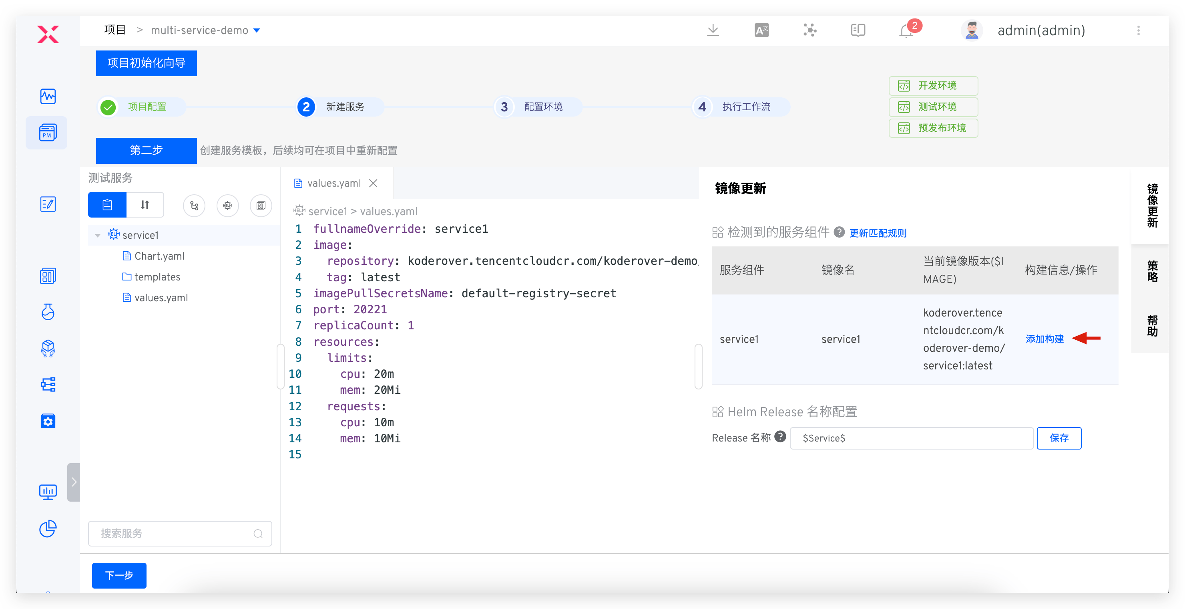Image resolution: width=1185 pixels, height=609 pixels.
Task: Open the pie chart statistics sidebar icon
Action: click(x=48, y=528)
